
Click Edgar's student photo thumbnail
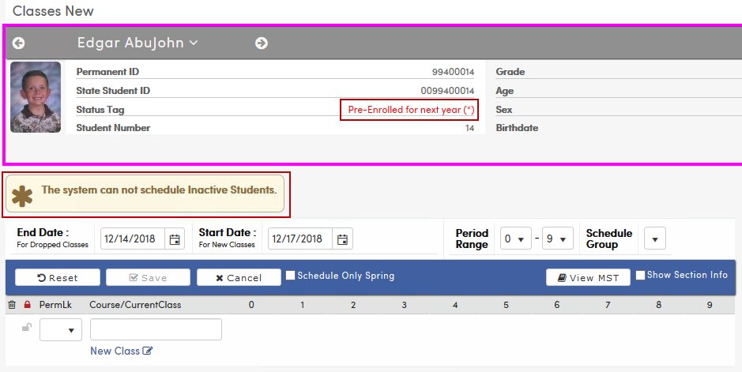pyautogui.click(x=36, y=97)
